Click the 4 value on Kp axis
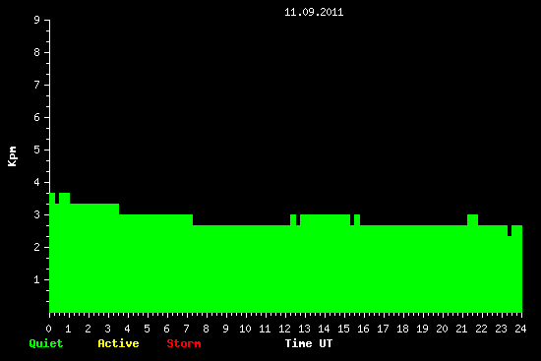The image size is (541, 361). coord(37,182)
